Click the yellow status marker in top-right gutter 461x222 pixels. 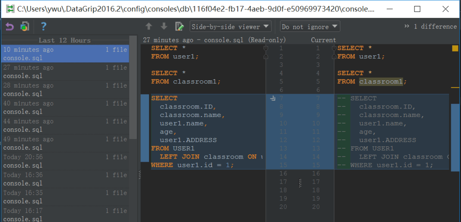[x=455, y=48]
